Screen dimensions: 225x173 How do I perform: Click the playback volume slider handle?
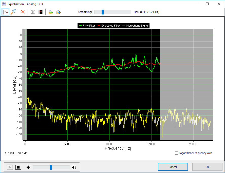pyautogui.click(x=51, y=167)
